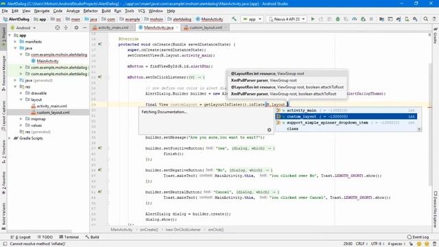Select activity_main.xml in project tree
This screenshot has height=247, width=439.
(x=51, y=106)
